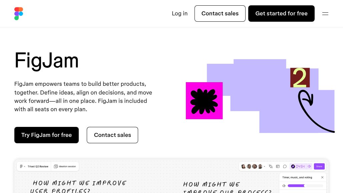Screen dimensions: 343x193
Task: Click Contact sales in the header
Action: tap(220, 14)
